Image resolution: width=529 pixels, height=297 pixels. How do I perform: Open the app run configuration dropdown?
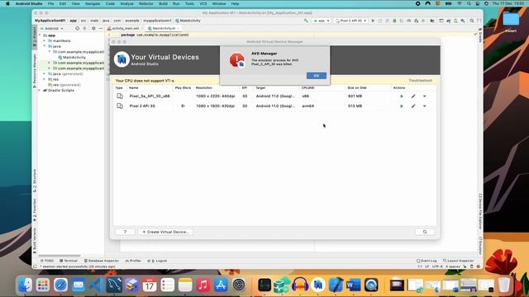[x=322, y=21]
